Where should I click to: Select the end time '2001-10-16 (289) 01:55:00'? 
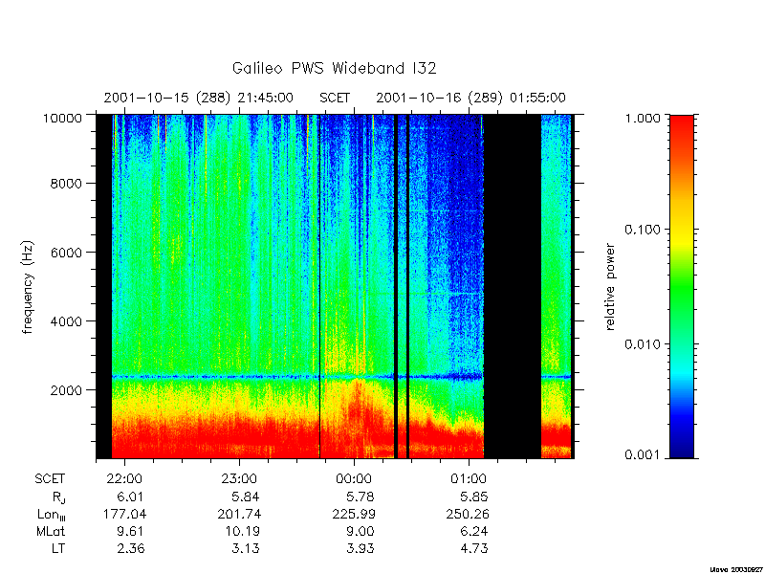click(x=470, y=99)
